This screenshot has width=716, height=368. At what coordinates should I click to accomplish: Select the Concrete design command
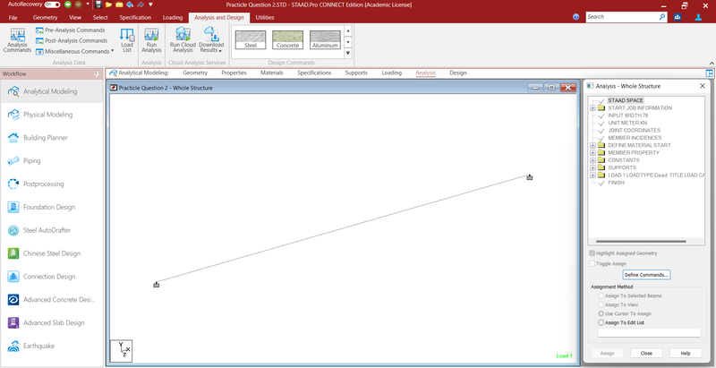pos(287,39)
